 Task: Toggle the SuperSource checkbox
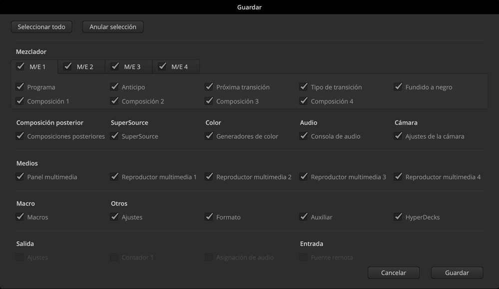tap(115, 136)
